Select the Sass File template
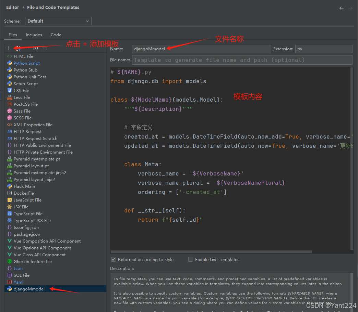358x312 pixels. (x=55, y=111)
